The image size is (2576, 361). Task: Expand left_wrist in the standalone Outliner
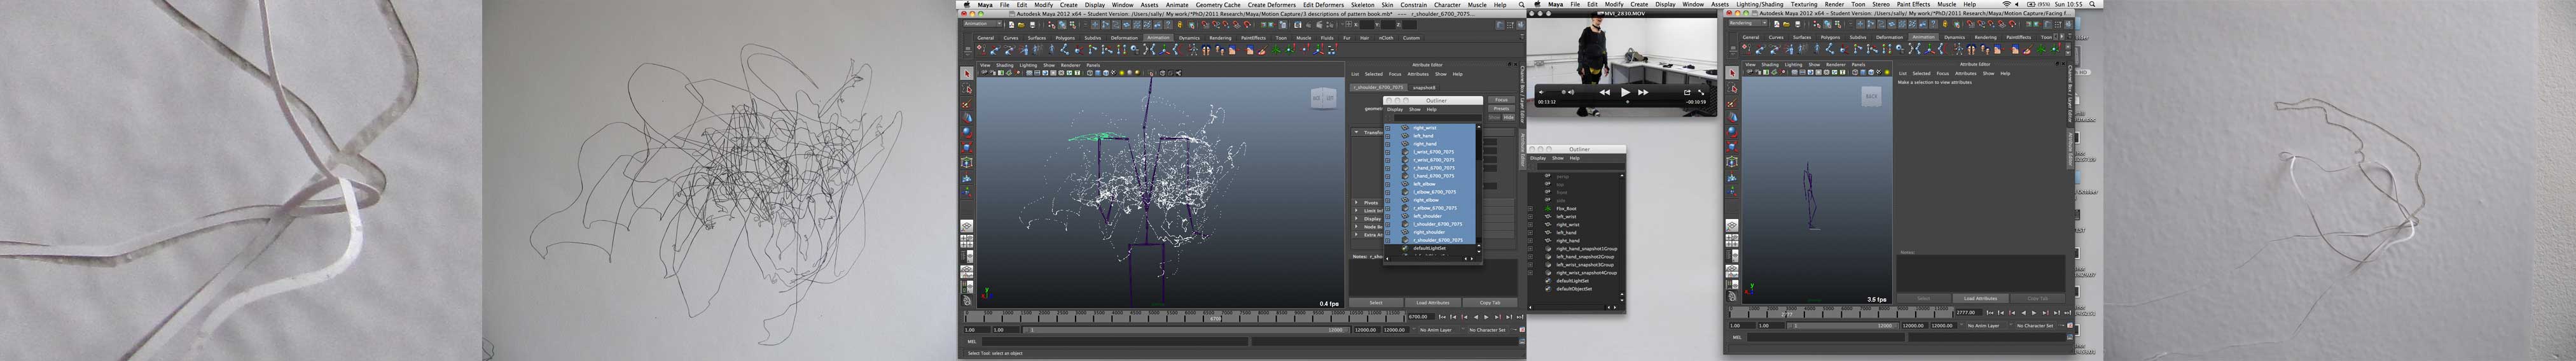pyautogui.click(x=1531, y=216)
